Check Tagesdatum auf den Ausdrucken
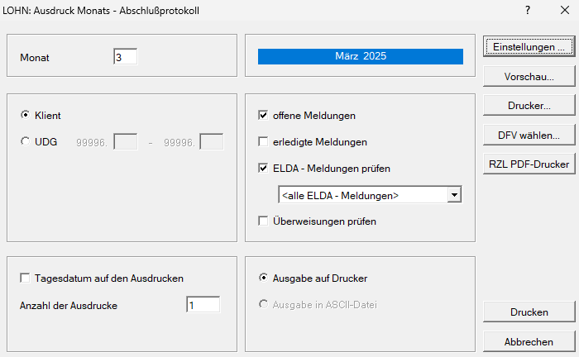The width and height of the screenshot is (579, 357). 24,278
